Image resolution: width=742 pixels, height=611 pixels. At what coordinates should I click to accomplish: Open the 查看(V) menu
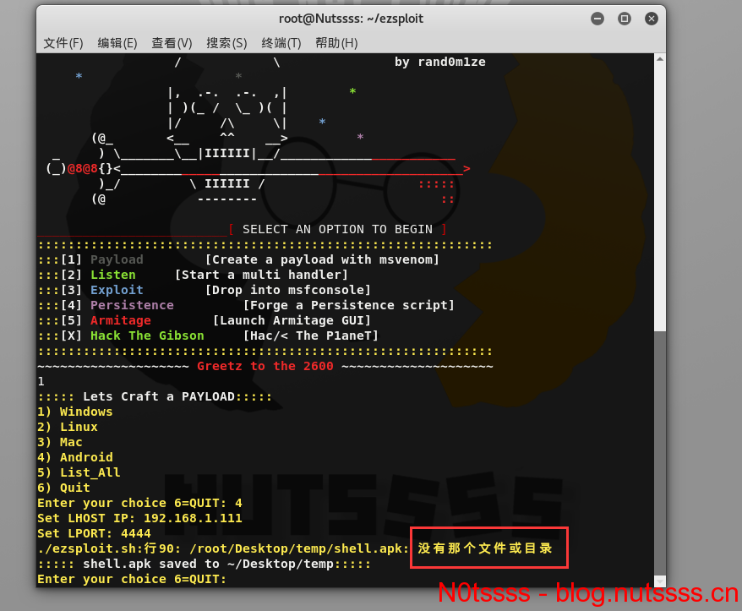pyautogui.click(x=172, y=43)
